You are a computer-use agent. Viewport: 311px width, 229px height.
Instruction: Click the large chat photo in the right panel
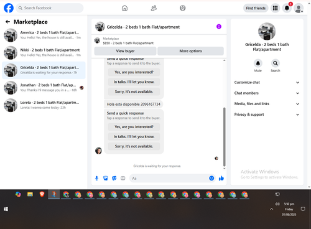[x=267, y=31]
